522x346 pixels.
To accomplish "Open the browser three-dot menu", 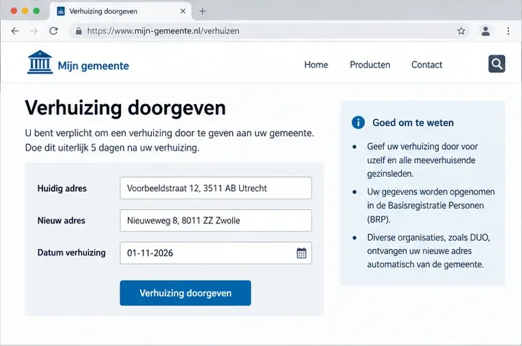I will 508,32.
